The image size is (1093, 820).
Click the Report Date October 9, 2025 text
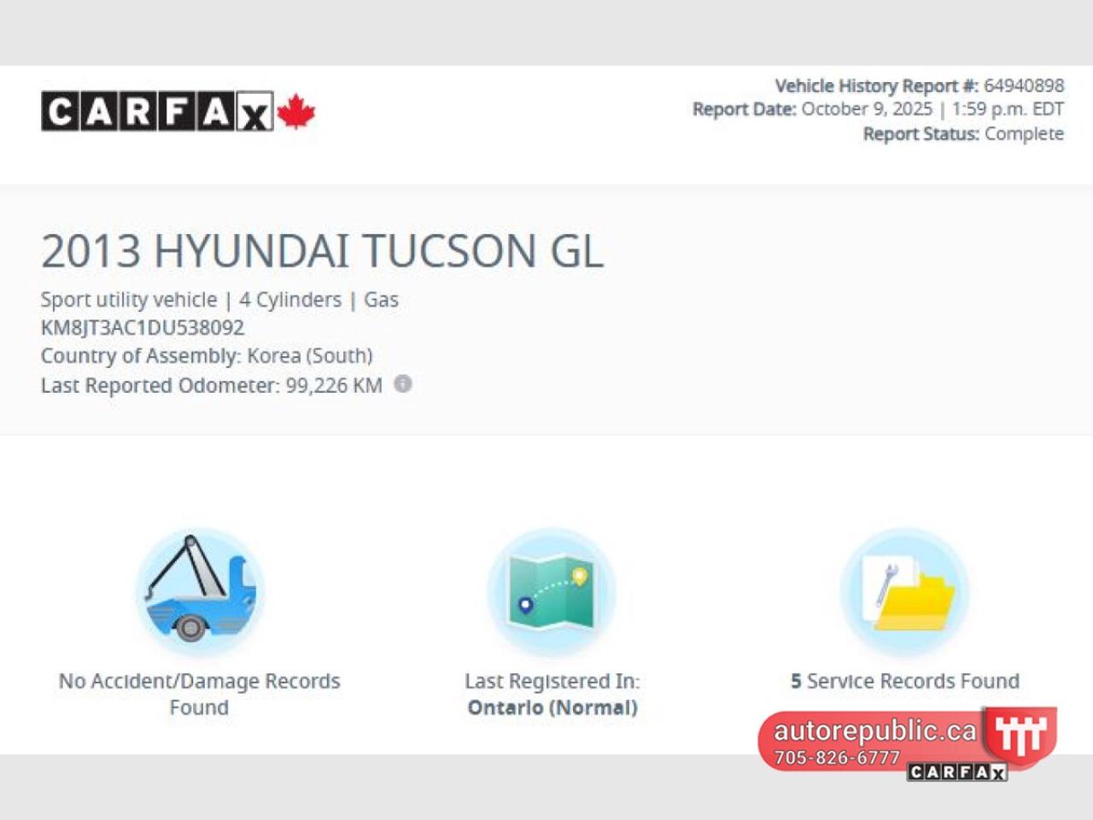tap(866, 109)
